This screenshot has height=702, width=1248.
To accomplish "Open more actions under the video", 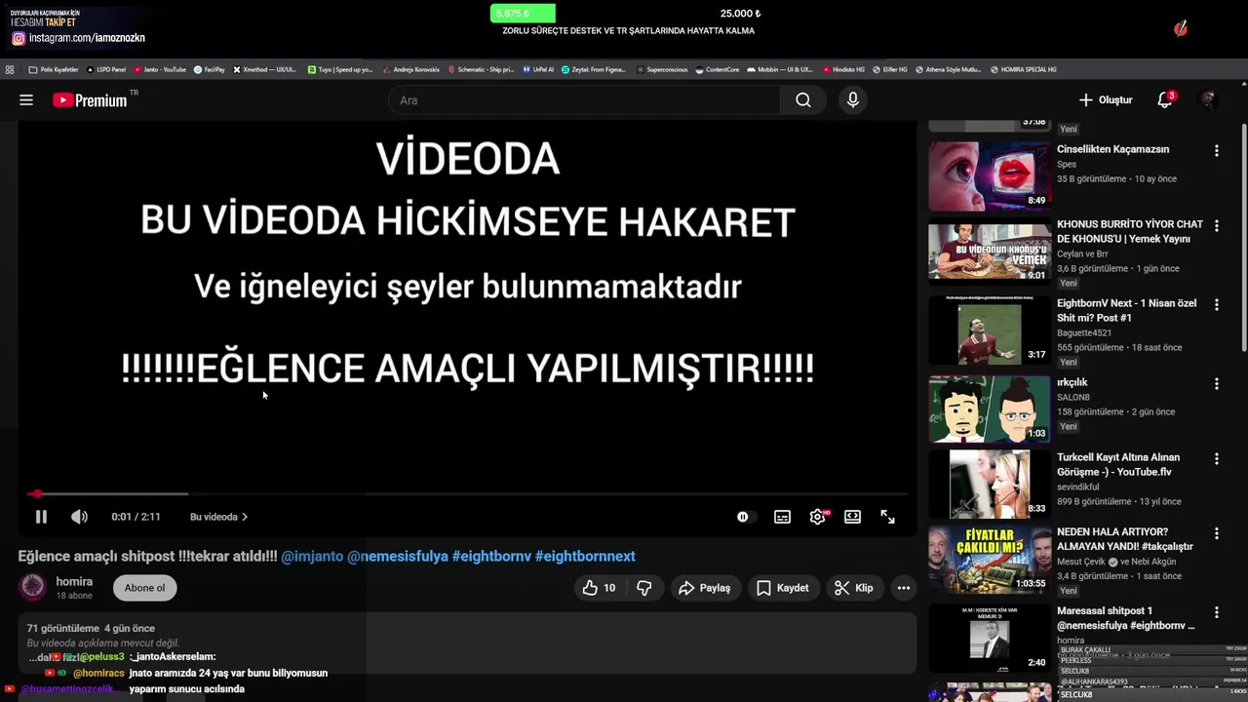I will pos(904,588).
